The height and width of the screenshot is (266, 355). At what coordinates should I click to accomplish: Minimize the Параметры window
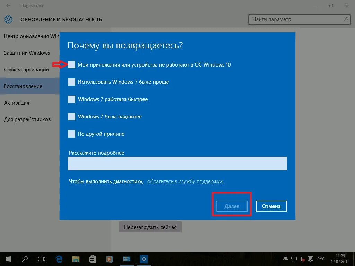tap(315, 6)
